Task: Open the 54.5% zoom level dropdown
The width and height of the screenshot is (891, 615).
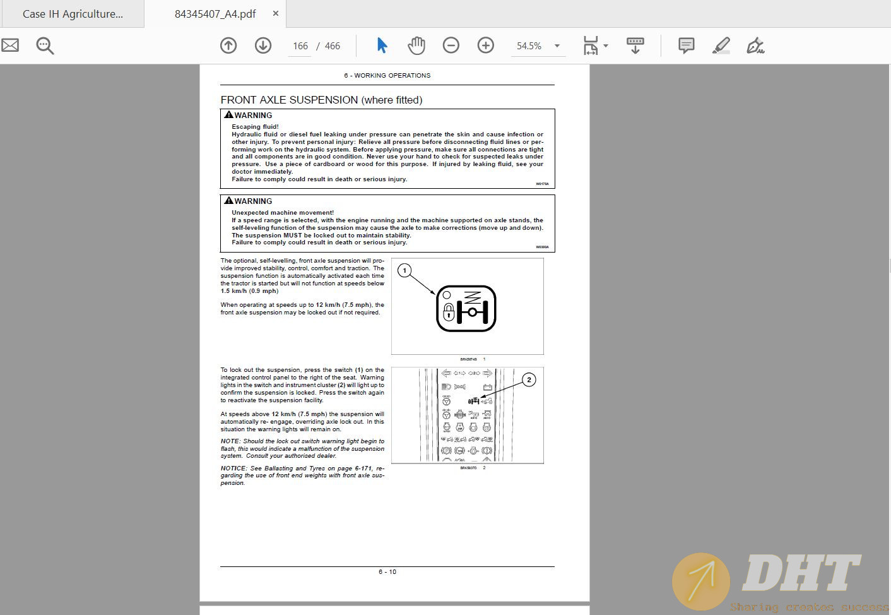Action: point(557,45)
